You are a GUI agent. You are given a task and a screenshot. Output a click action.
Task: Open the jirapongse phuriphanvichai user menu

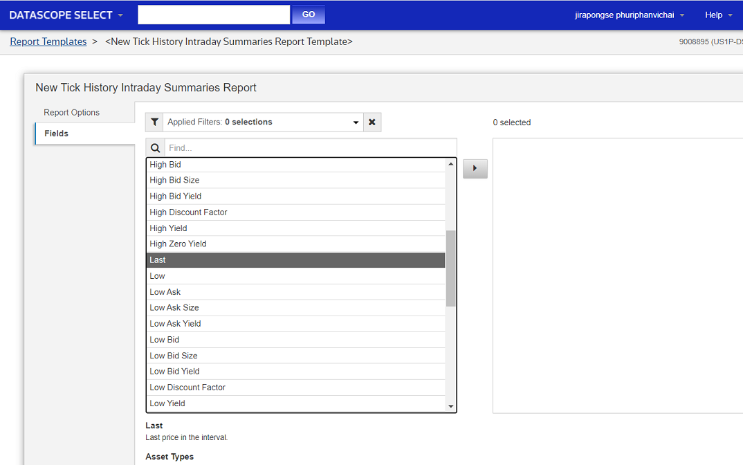[x=630, y=15]
